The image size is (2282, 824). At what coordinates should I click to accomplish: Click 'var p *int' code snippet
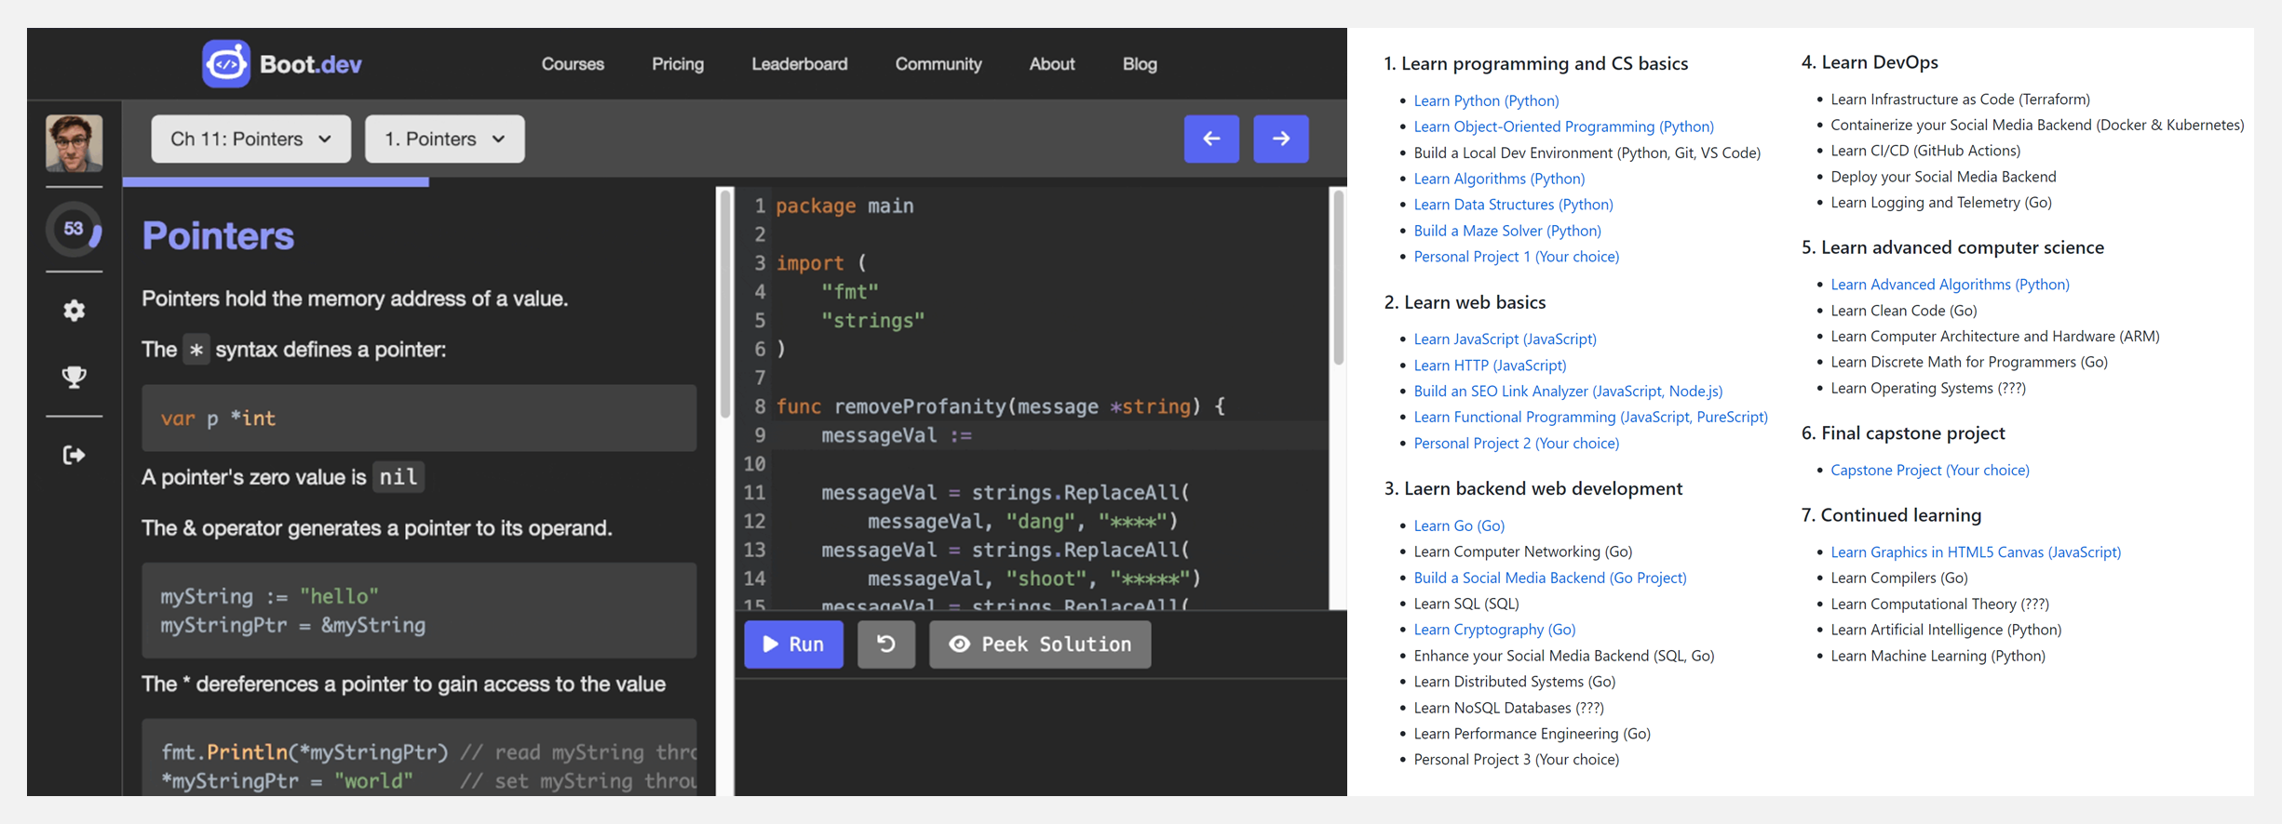pyautogui.click(x=219, y=419)
